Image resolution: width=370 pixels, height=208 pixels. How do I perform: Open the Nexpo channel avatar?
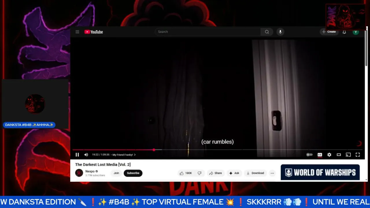[79, 173]
